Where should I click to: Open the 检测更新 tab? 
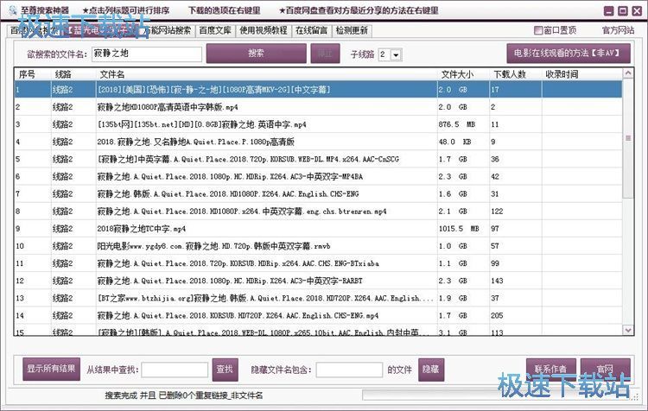click(352, 30)
